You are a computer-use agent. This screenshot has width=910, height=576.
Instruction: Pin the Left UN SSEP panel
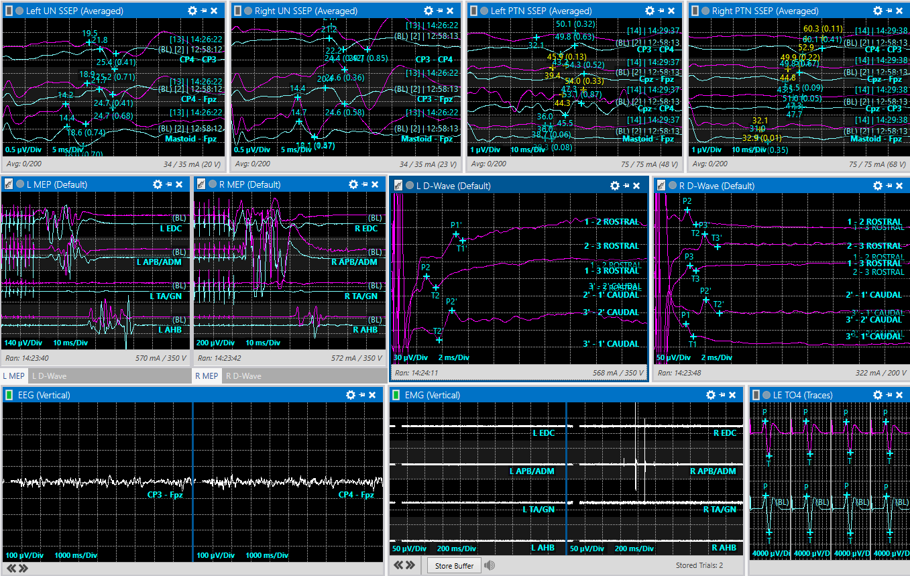pyautogui.click(x=204, y=11)
